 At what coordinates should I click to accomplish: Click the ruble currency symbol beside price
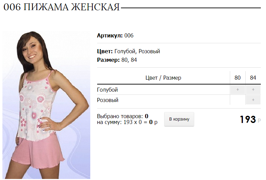point(259,120)
